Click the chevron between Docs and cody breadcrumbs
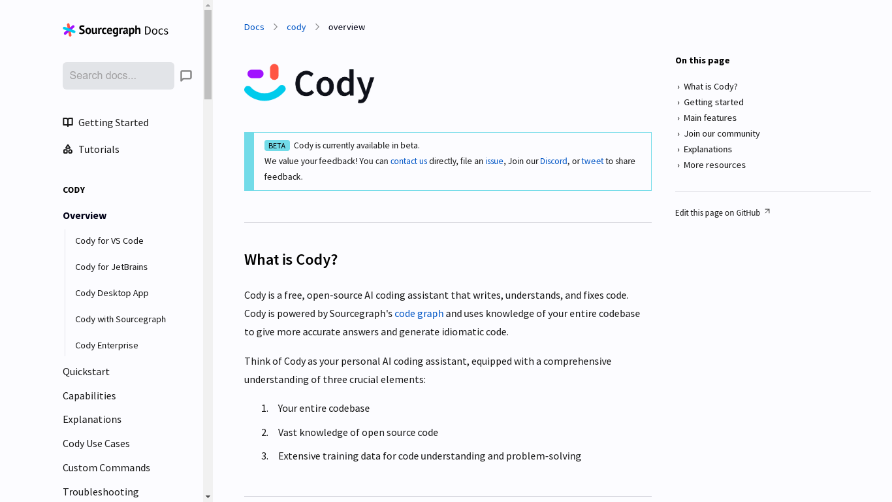The width and height of the screenshot is (892, 502). (276, 27)
